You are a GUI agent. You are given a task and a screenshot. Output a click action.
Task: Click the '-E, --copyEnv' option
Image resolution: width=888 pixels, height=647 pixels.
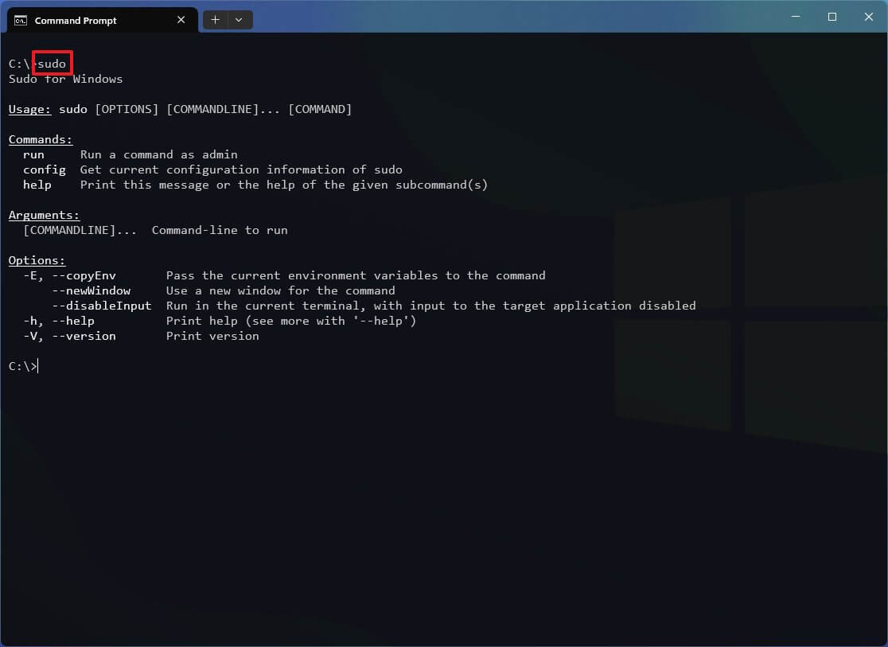coord(70,275)
